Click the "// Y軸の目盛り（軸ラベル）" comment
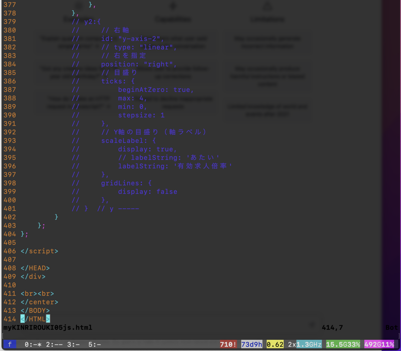The width and height of the screenshot is (401, 351). coord(154,132)
